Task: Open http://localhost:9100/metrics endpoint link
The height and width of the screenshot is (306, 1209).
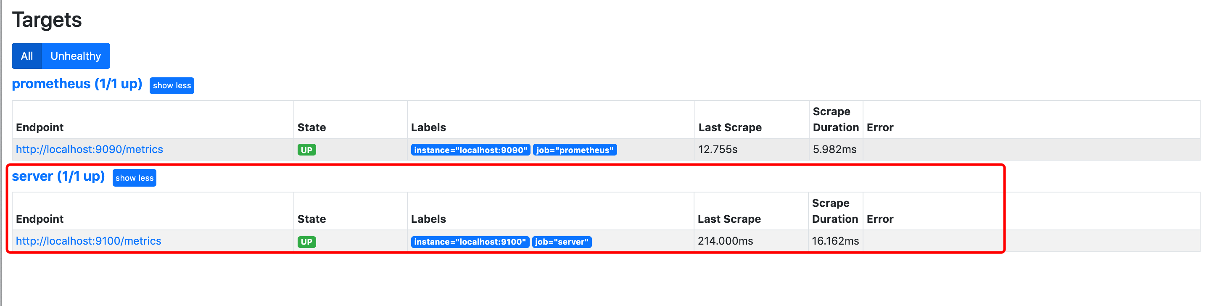Action: pos(88,241)
